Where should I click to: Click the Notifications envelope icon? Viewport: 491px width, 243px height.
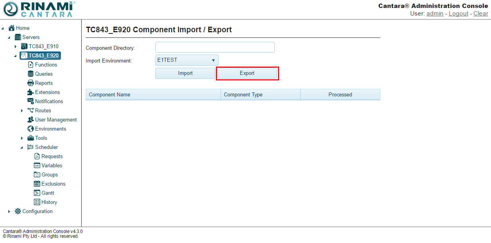point(31,101)
